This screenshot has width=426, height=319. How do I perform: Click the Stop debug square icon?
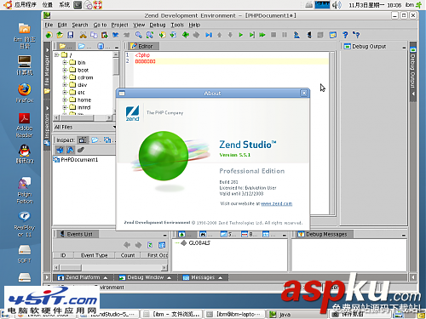(273, 35)
